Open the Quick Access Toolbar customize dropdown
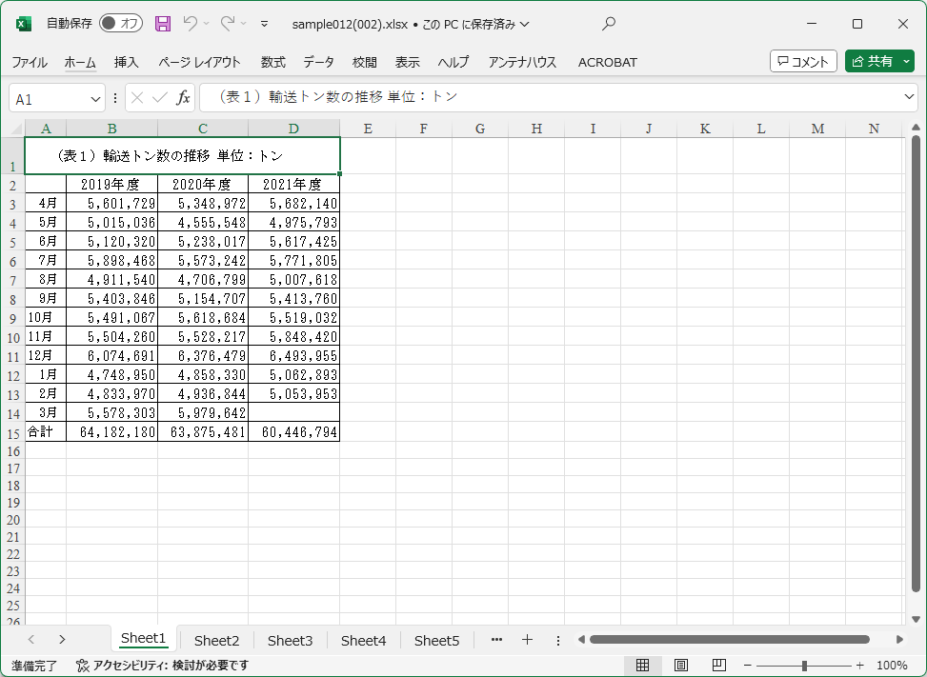 click(x=264, y=24)
